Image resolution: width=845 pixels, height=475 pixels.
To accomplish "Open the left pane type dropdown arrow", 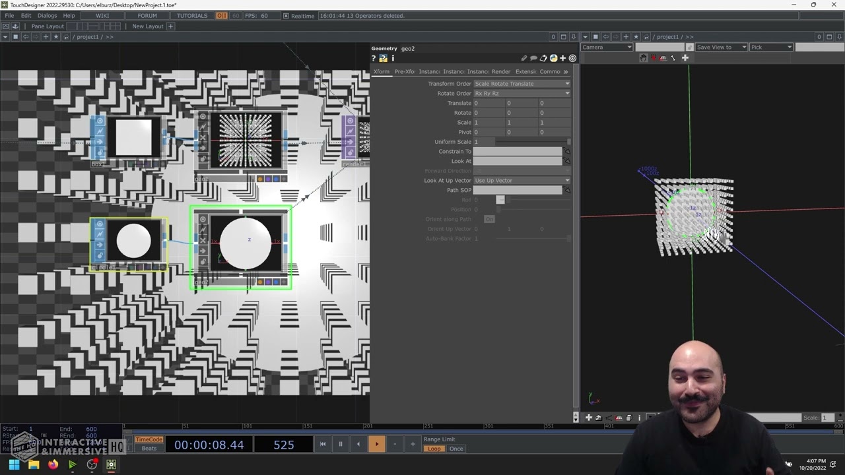I will click(5, 37).
